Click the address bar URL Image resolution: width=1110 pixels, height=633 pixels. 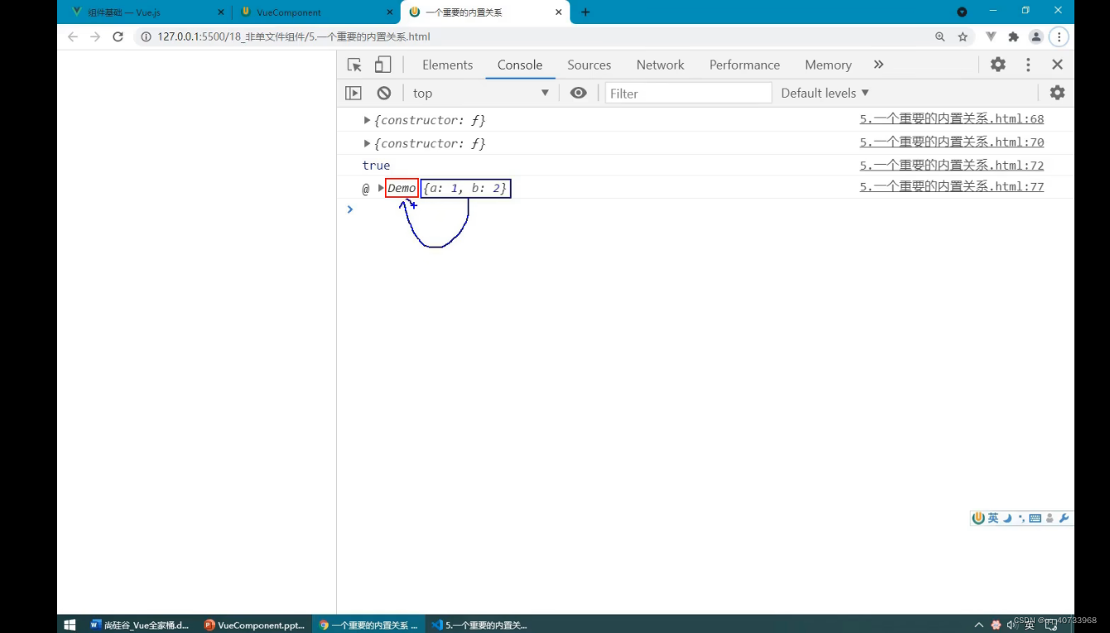[x=294, y=36]
